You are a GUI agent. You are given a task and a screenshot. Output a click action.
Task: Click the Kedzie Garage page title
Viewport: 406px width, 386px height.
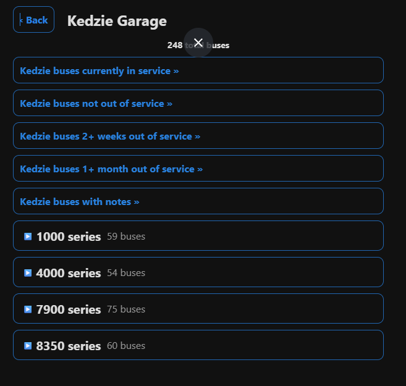click(x=117, y=21)
